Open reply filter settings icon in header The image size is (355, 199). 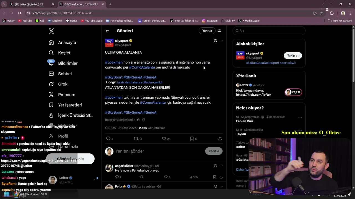click(x=219, y=31)
